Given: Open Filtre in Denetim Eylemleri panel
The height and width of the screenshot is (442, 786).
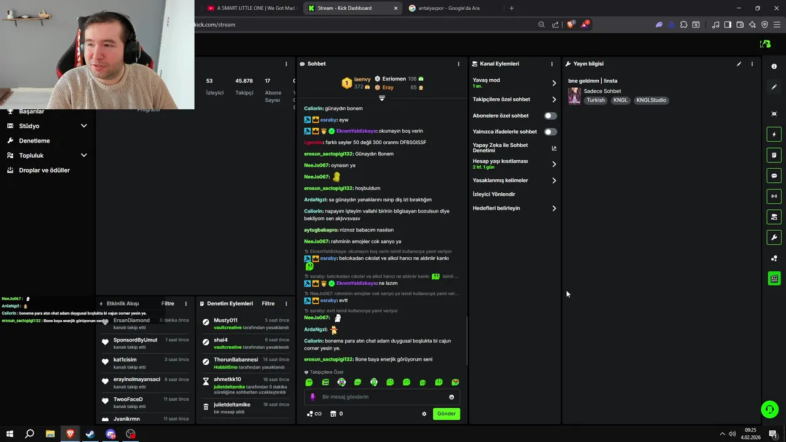Looking at the screenshot, I should coord(268,303).
